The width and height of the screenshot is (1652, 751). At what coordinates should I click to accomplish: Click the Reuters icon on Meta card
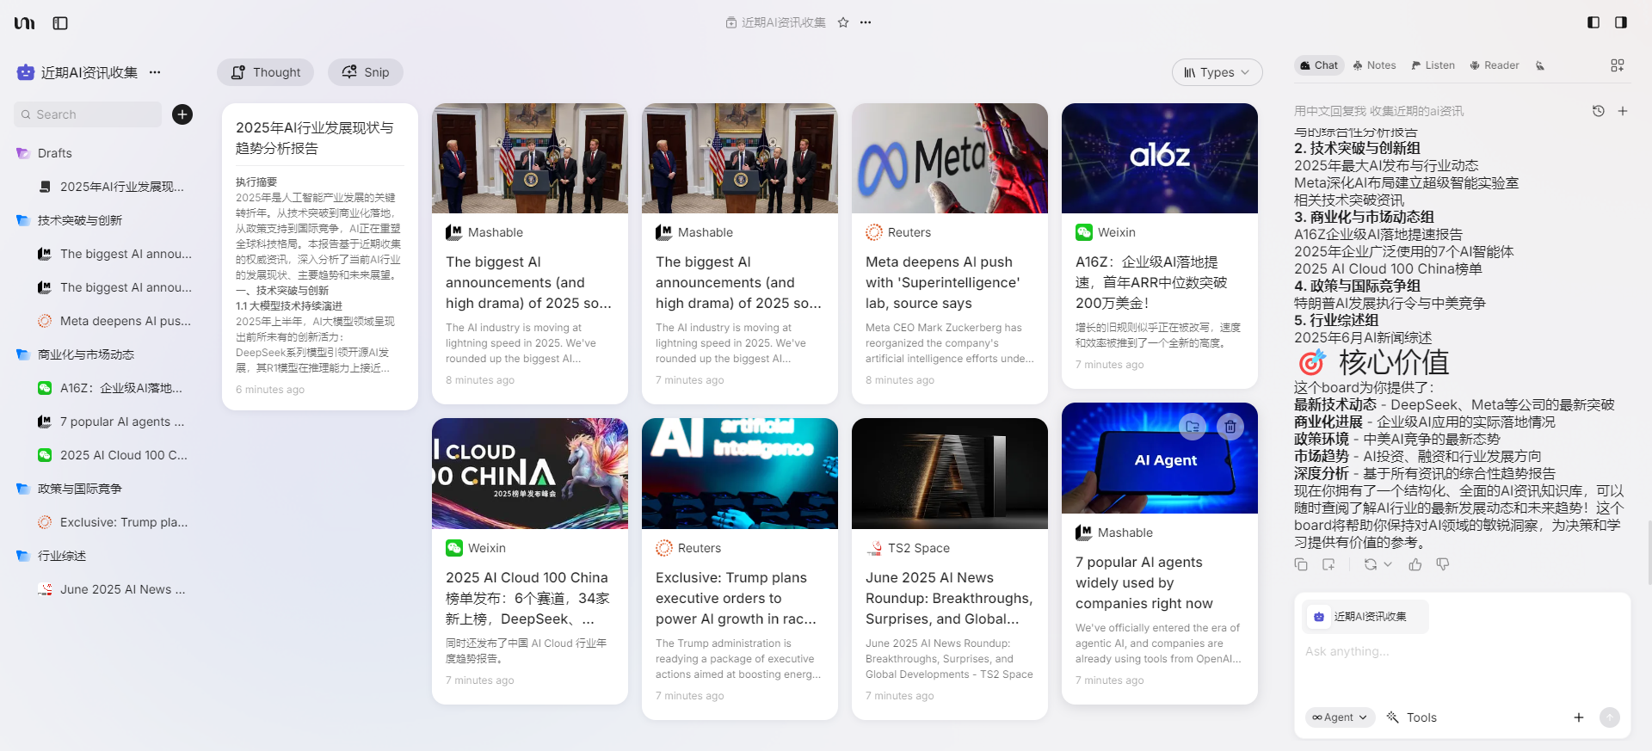(x=874, y=232)
